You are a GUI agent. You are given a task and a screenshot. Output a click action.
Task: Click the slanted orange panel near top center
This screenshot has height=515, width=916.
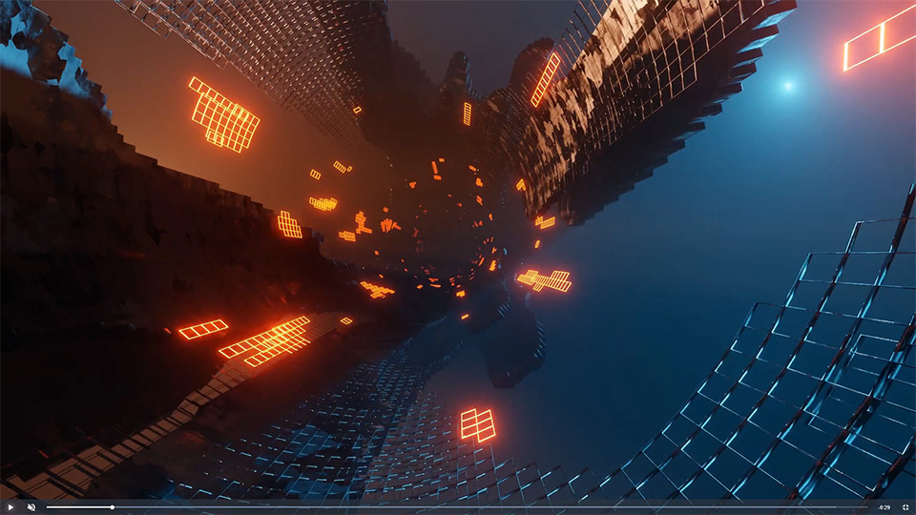[x=546, y=79]
